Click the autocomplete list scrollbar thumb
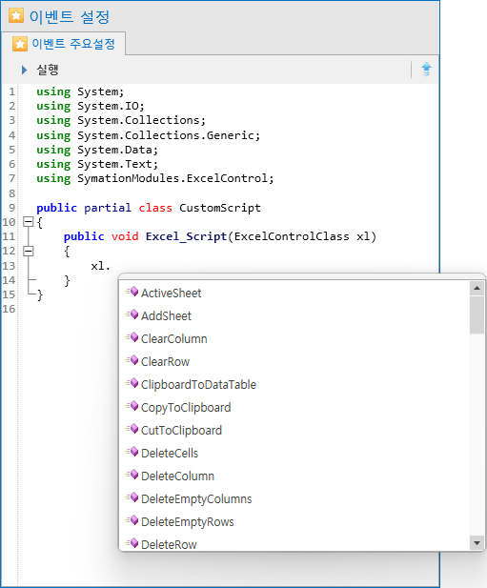The width and height of the screenshot is (487, 588). [477, 315]
